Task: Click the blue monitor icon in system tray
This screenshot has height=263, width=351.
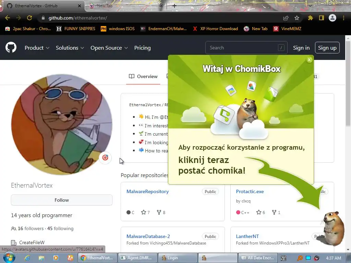Action: point(308,258)
